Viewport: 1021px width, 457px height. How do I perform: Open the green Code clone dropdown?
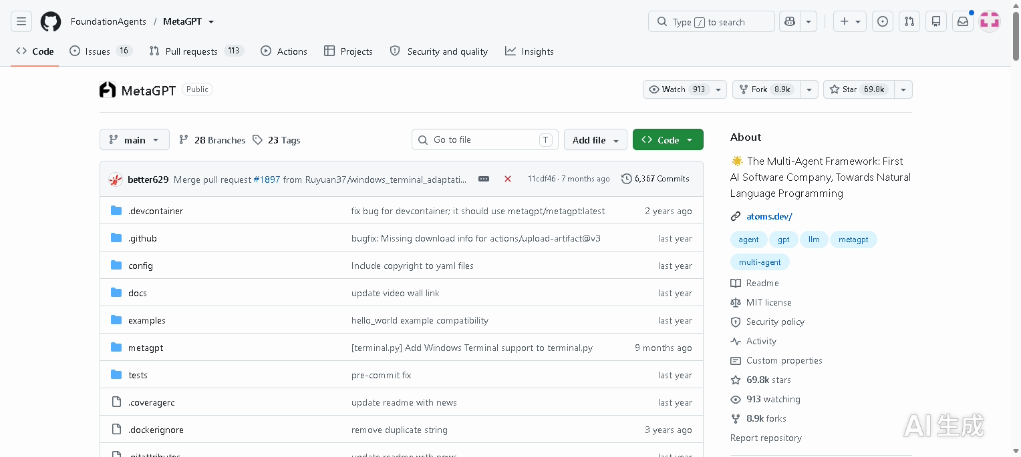[x=668, y=139]
